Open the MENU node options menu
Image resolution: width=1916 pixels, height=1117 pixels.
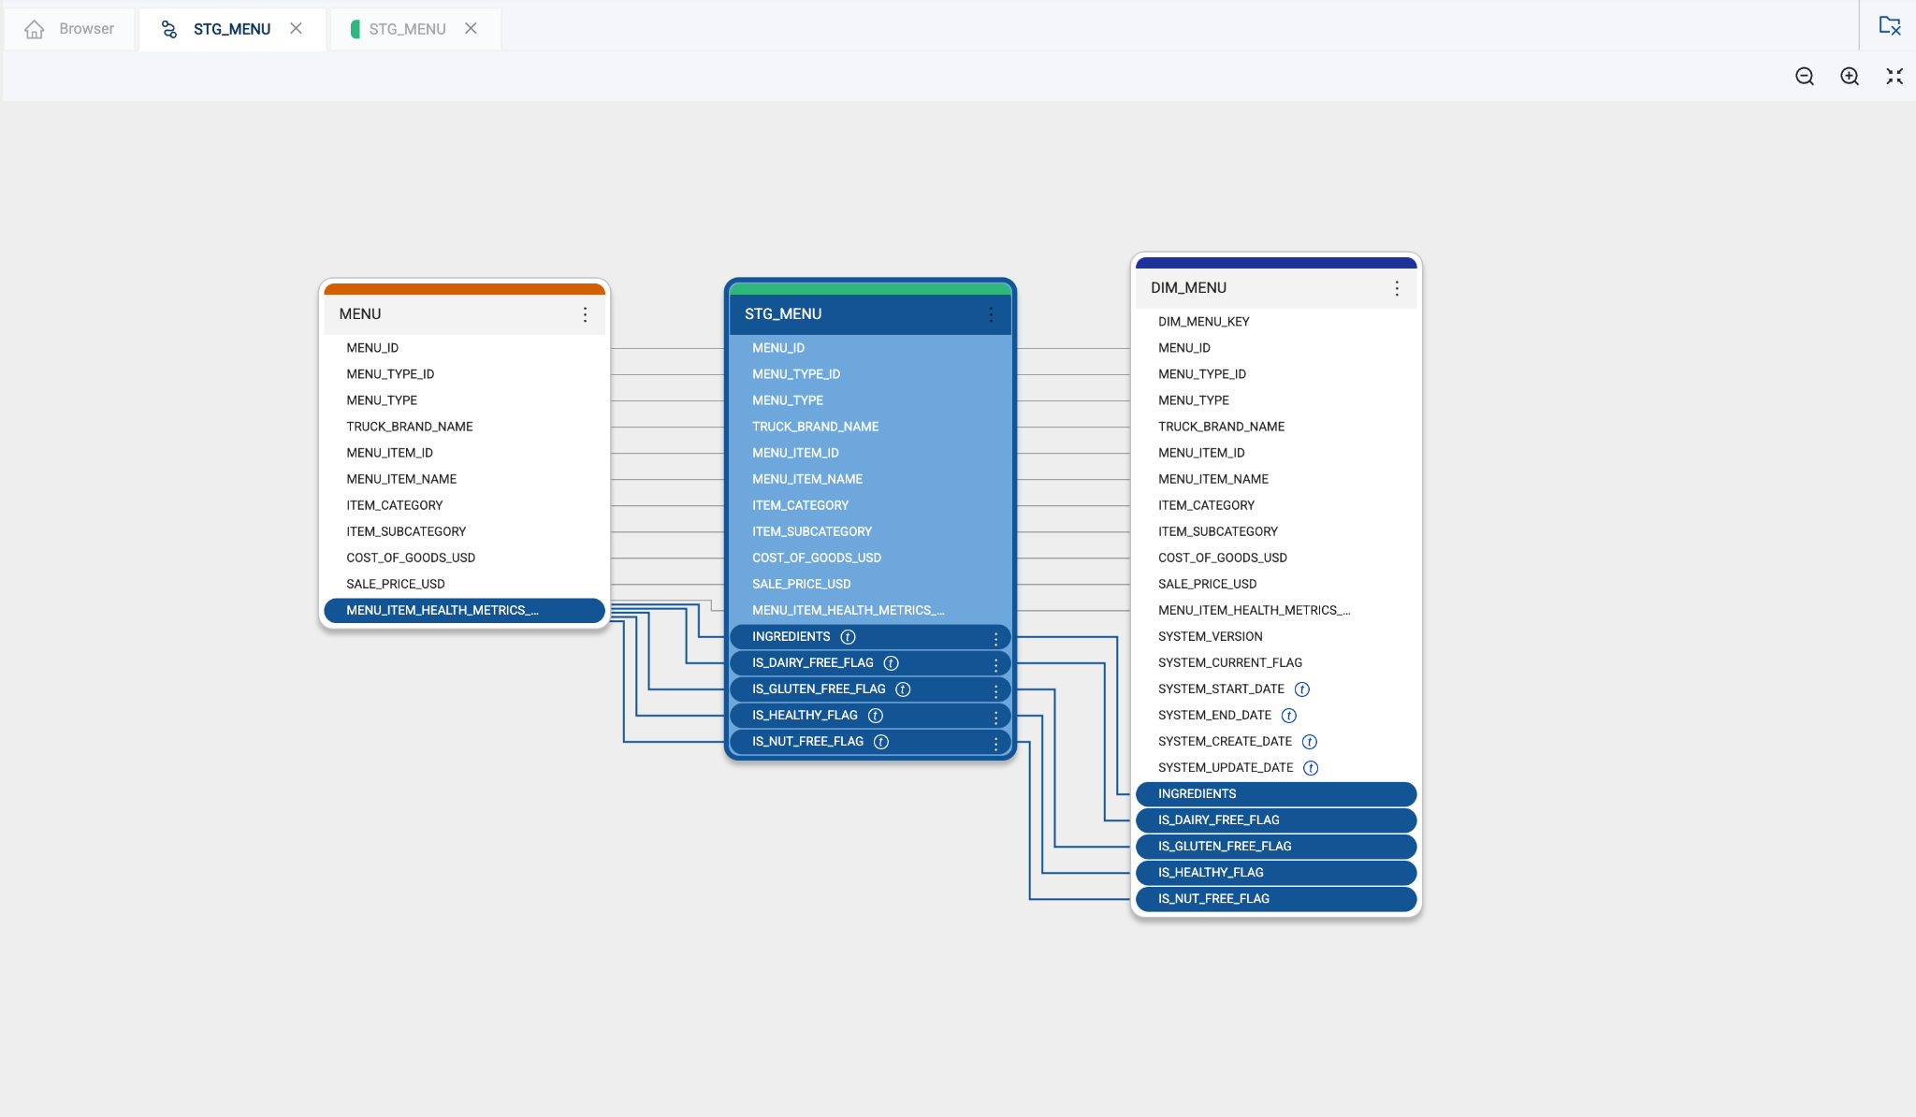(586, 314)
